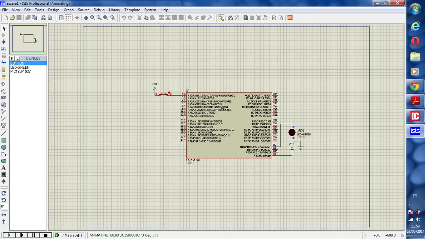This screenshot has height=239, width=425.
Task: Expand the Graph menu
Action: coord(69,10)
